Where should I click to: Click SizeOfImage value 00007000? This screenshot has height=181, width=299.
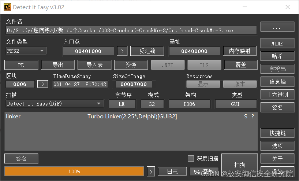pyautogui.click(x=134, y=84)
